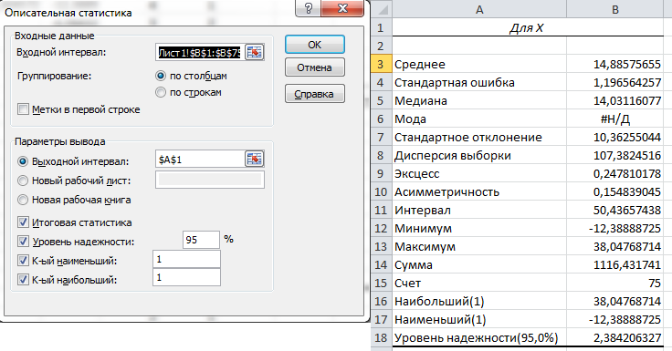Select row 1 header
Viewport: 672px width, 351px height.
pyautogui.click(x=381, y=28)
